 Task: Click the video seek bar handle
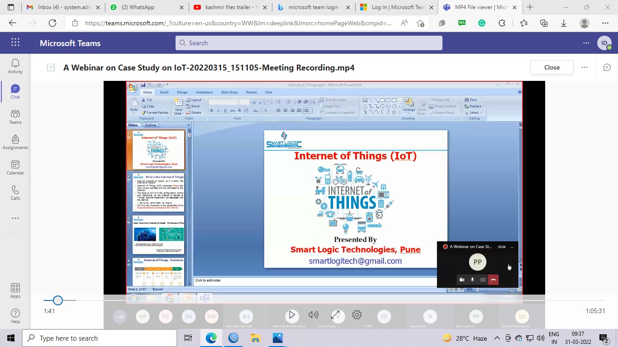click(57, 300)
